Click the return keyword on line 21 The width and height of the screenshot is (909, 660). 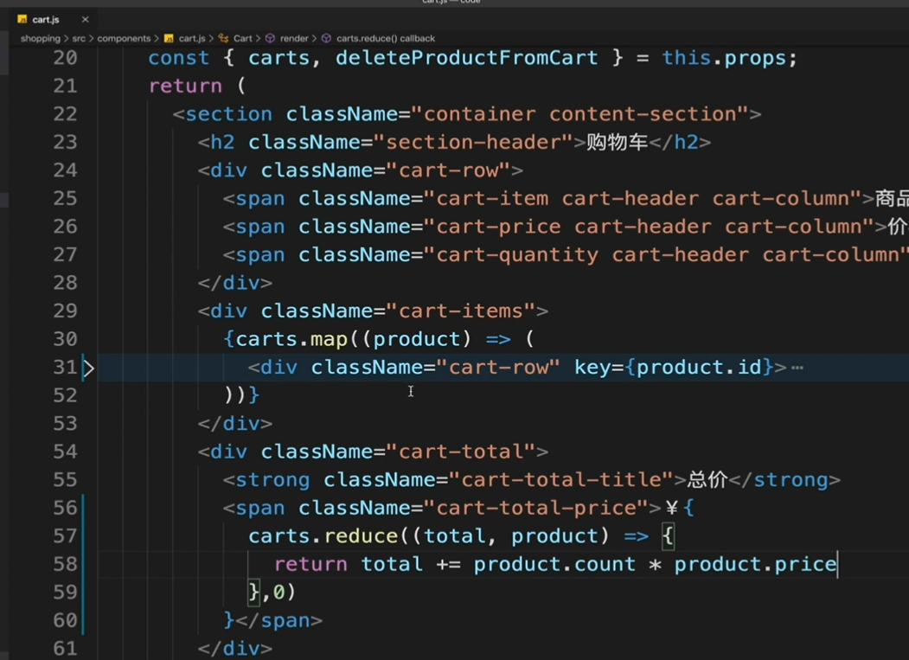(x=185, y=87)
